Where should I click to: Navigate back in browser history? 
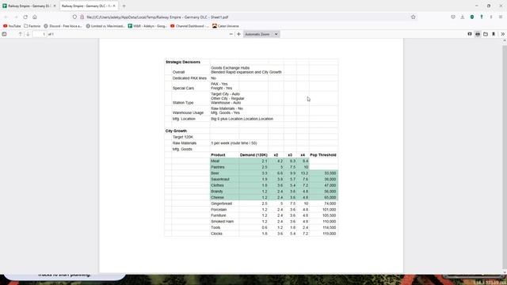[x=6, y=17]
